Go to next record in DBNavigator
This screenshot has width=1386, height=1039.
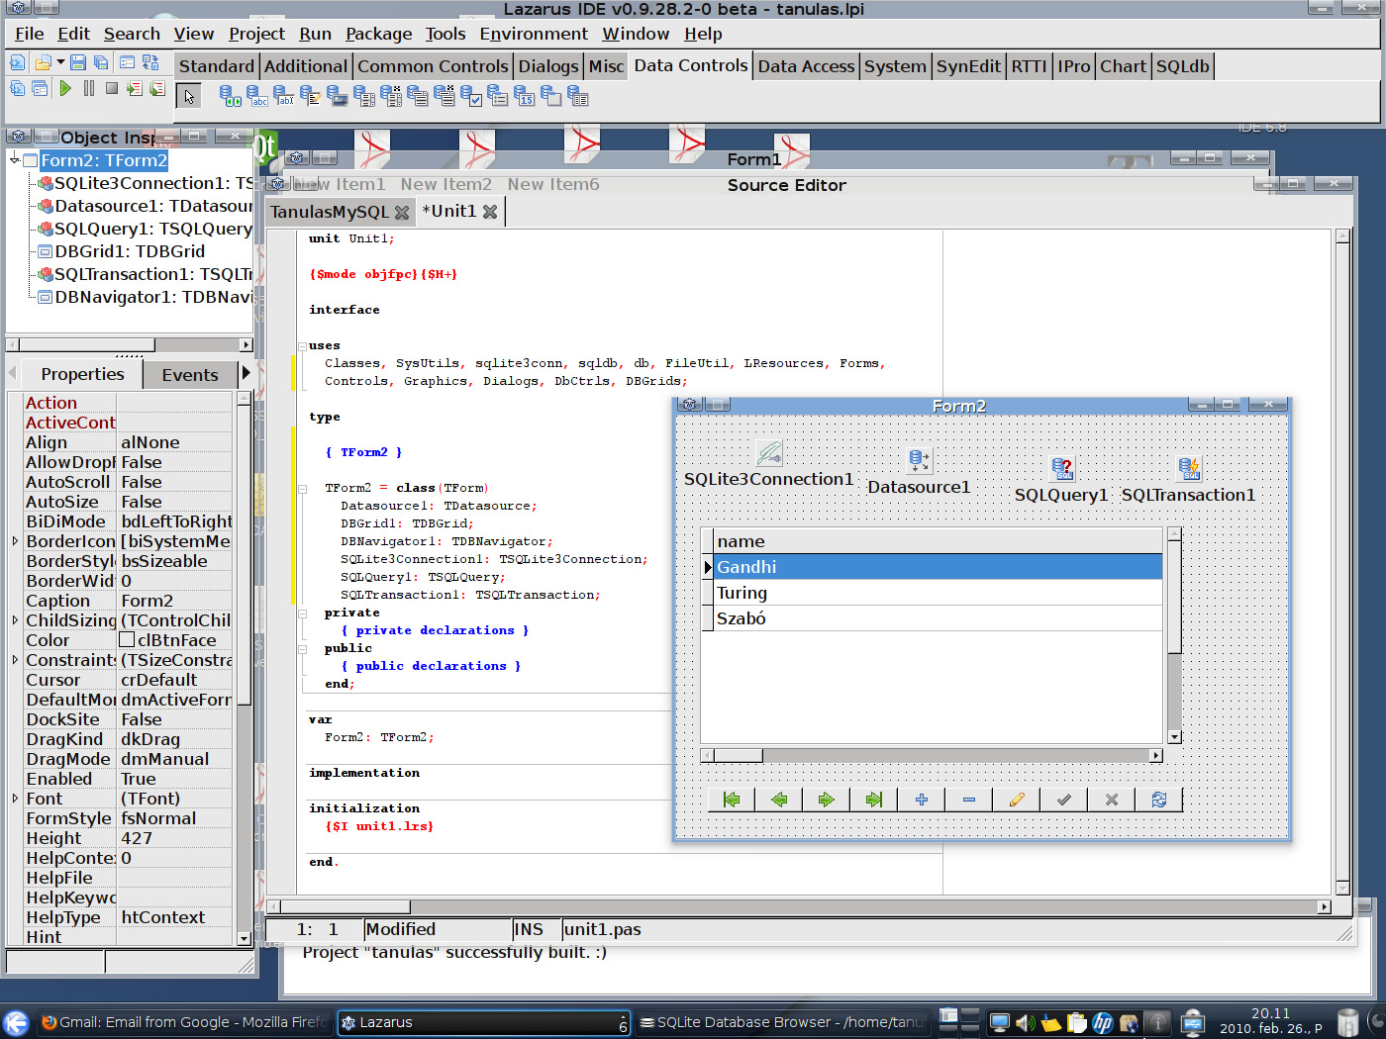click(827, 800)
